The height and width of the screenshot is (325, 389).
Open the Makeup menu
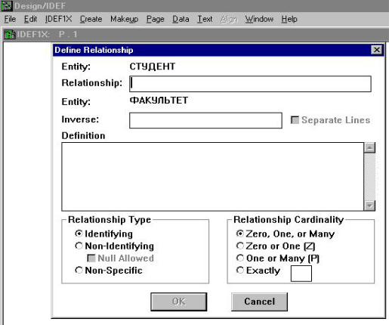125,19
